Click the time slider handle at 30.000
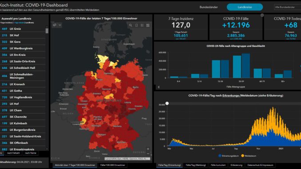Image resolution: width=301 pixels, height=169 pixels. [167, 103]
